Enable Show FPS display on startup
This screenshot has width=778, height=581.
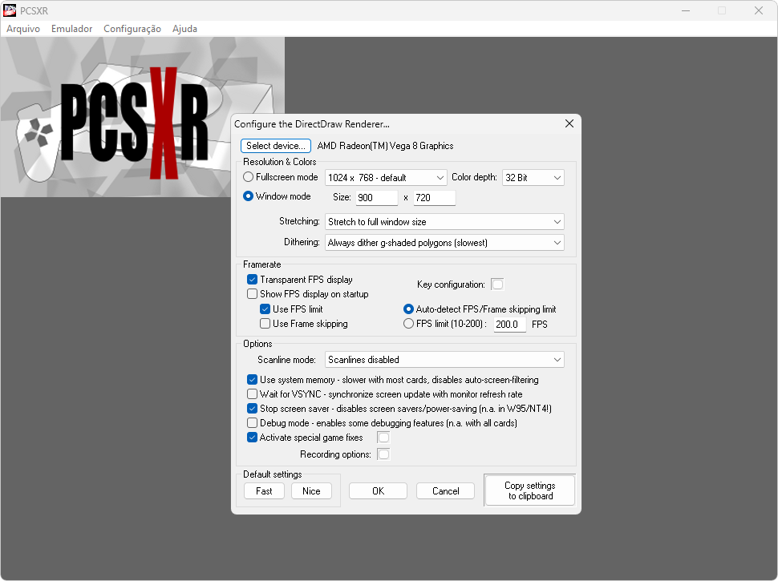point(253,294)
